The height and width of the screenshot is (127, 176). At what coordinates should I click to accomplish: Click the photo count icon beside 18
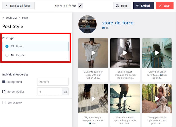(104, 28)
